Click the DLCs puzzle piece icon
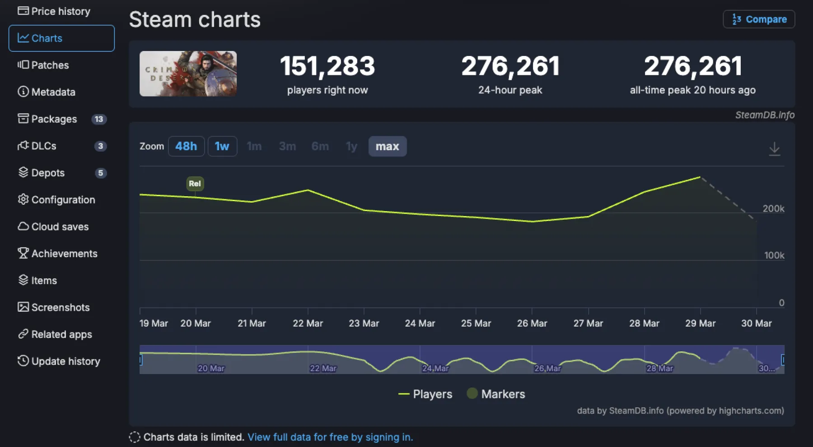813x447 pixels. tap(23, 146)
